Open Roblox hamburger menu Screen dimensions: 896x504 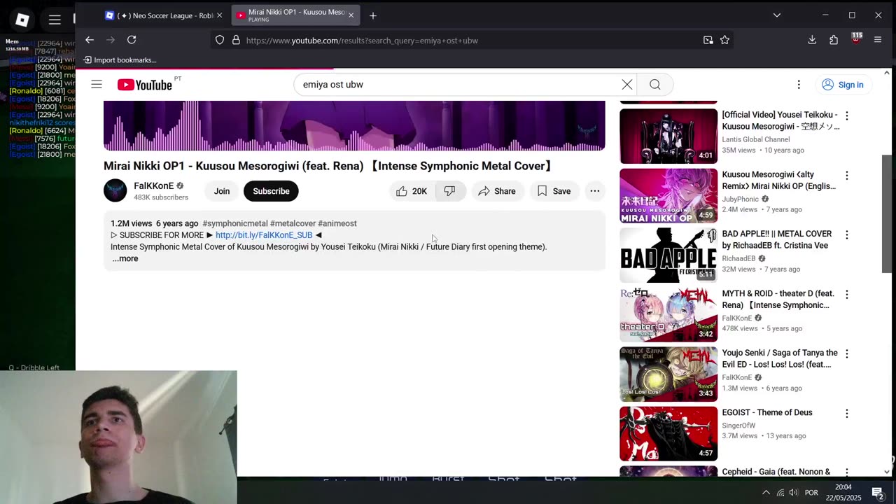tap(55, 20)
